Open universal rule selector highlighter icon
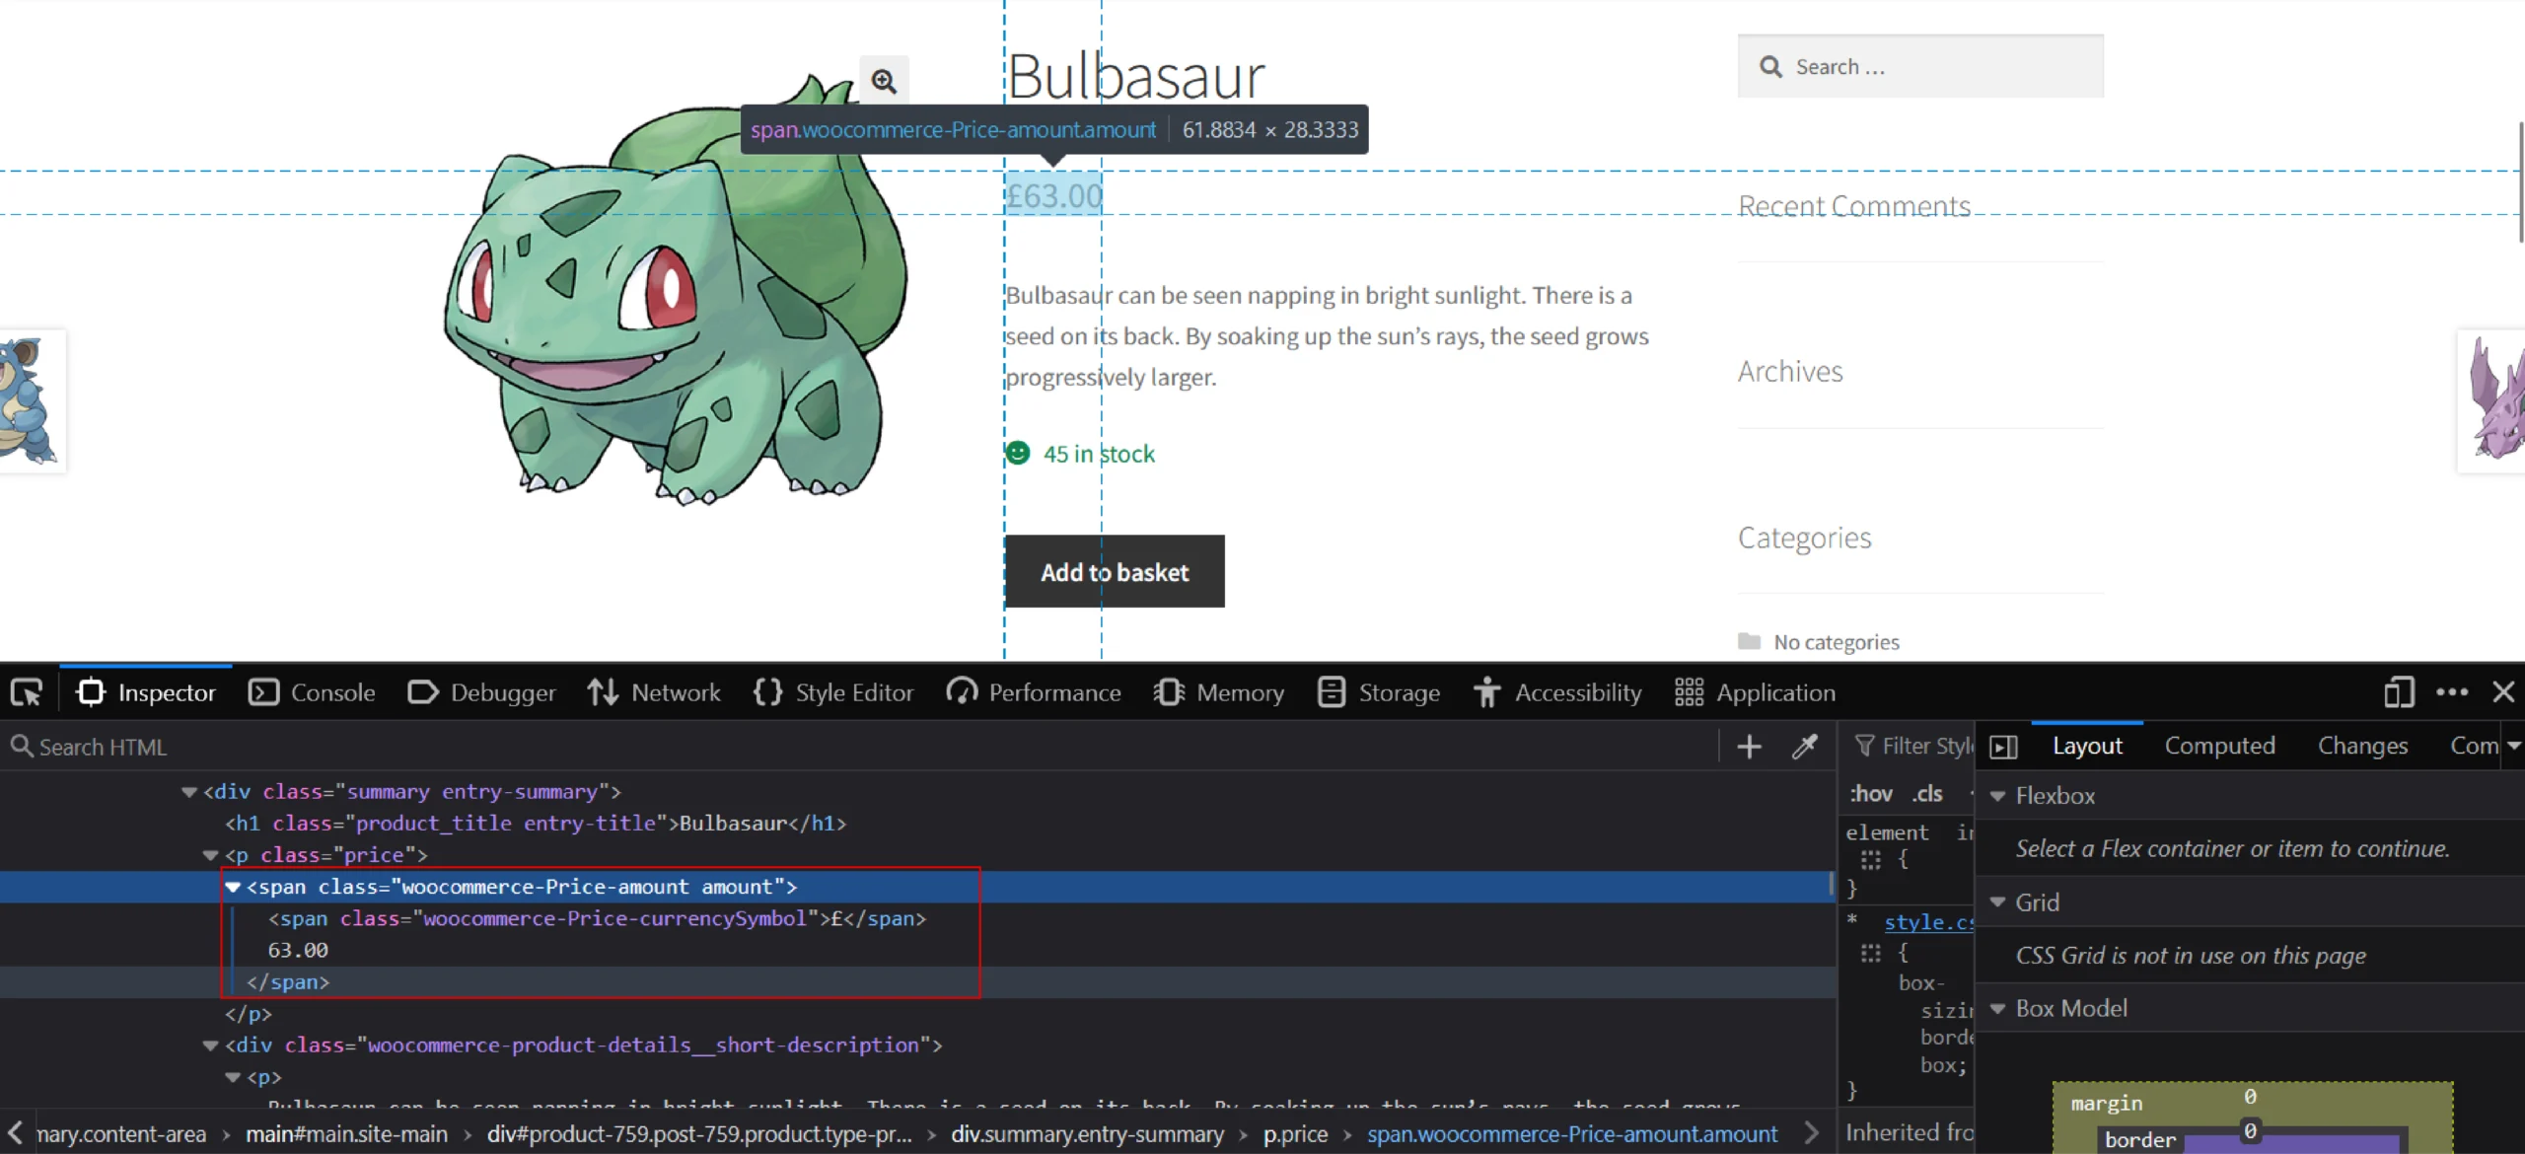The width and height of the screenshot is (2525, 1154). point(1870,954)
